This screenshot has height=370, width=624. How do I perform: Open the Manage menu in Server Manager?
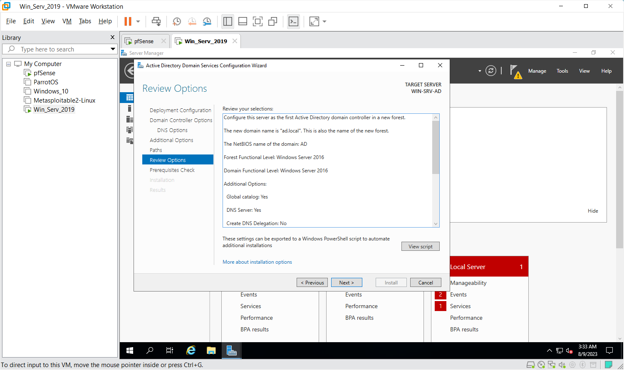pos(537,71)
